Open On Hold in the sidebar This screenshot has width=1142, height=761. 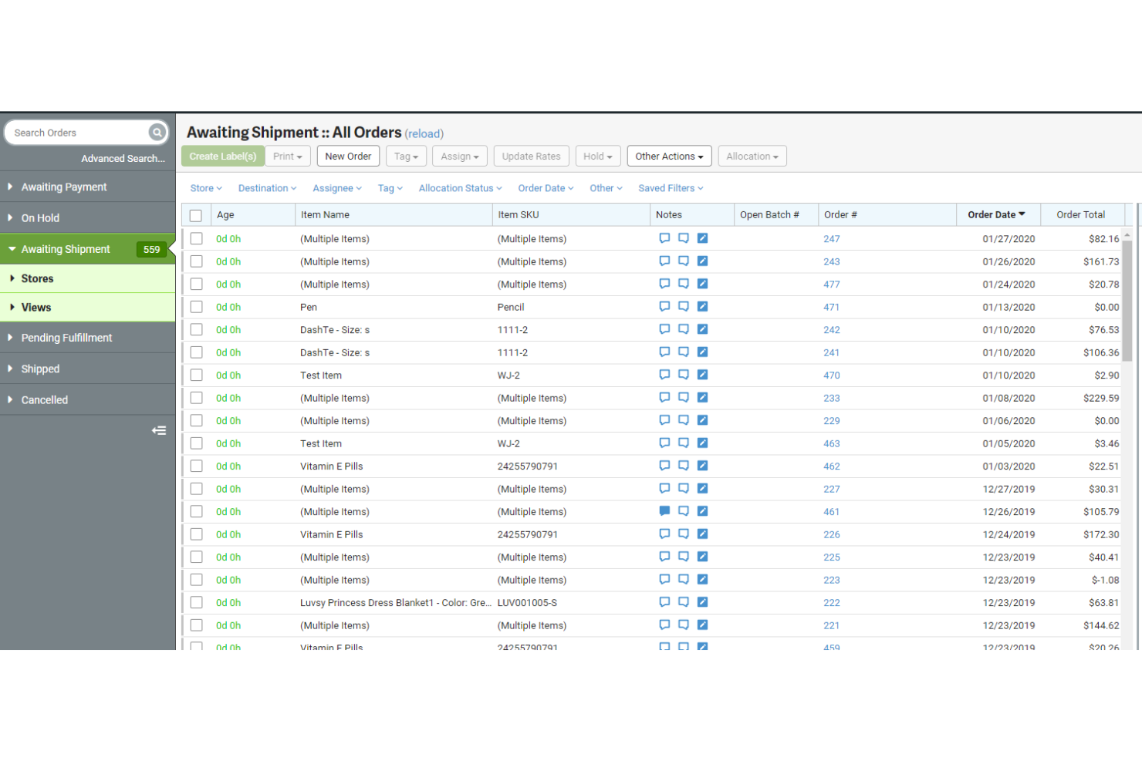88,217
